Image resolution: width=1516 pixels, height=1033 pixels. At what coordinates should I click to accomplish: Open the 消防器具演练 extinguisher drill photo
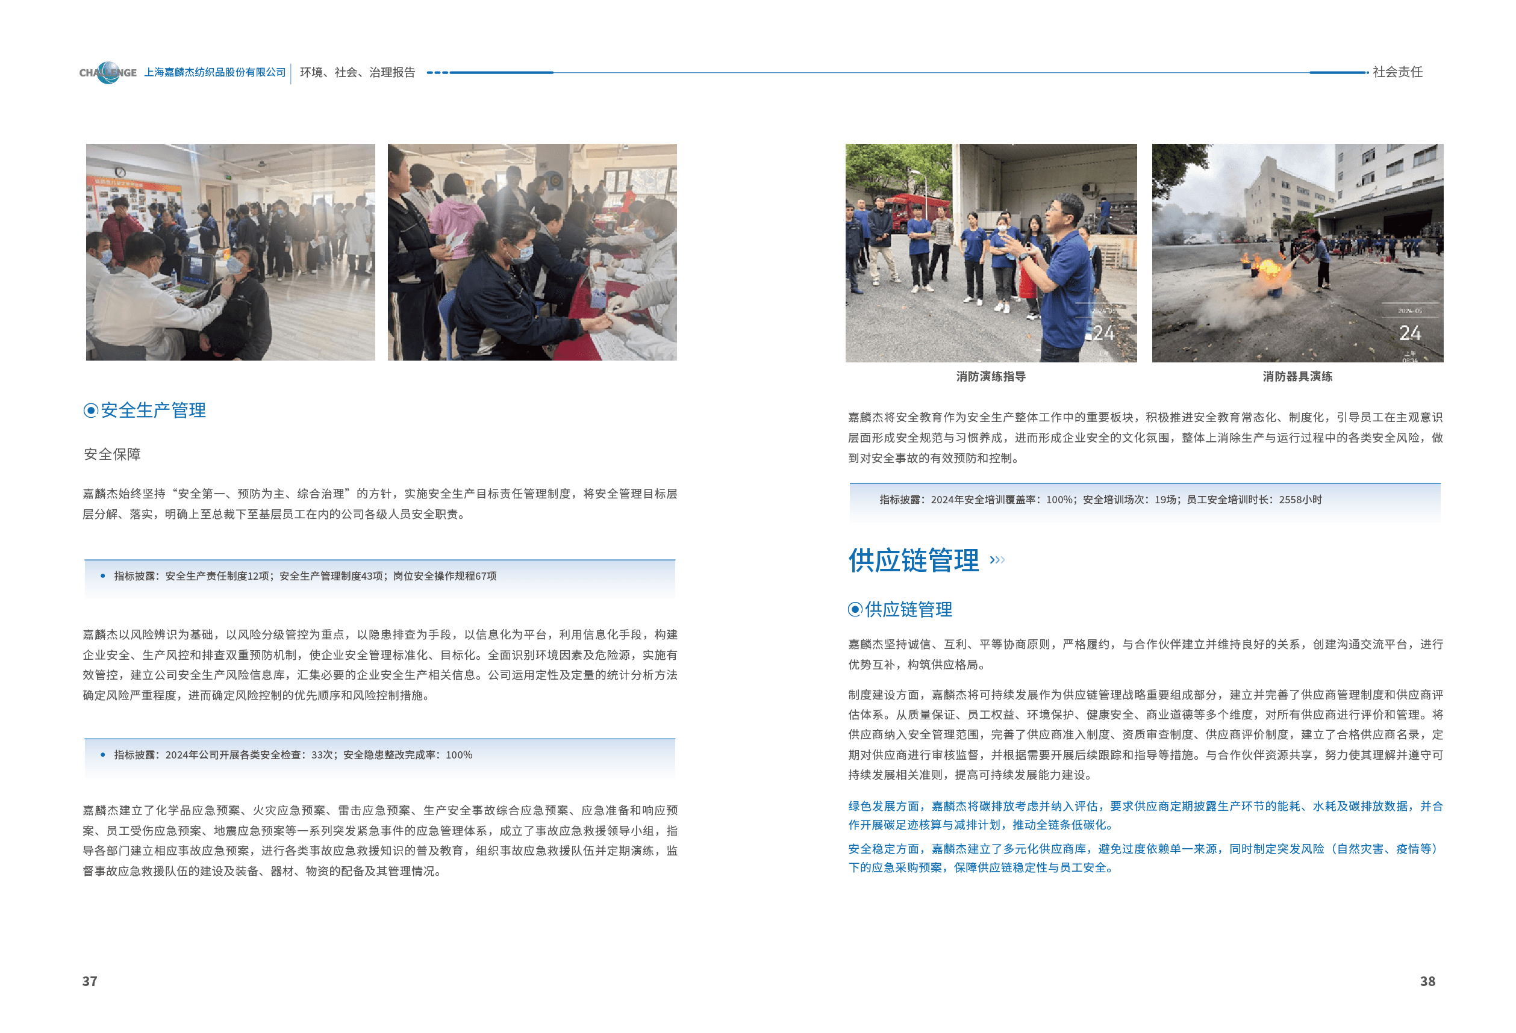click(x=1297, y=252)
